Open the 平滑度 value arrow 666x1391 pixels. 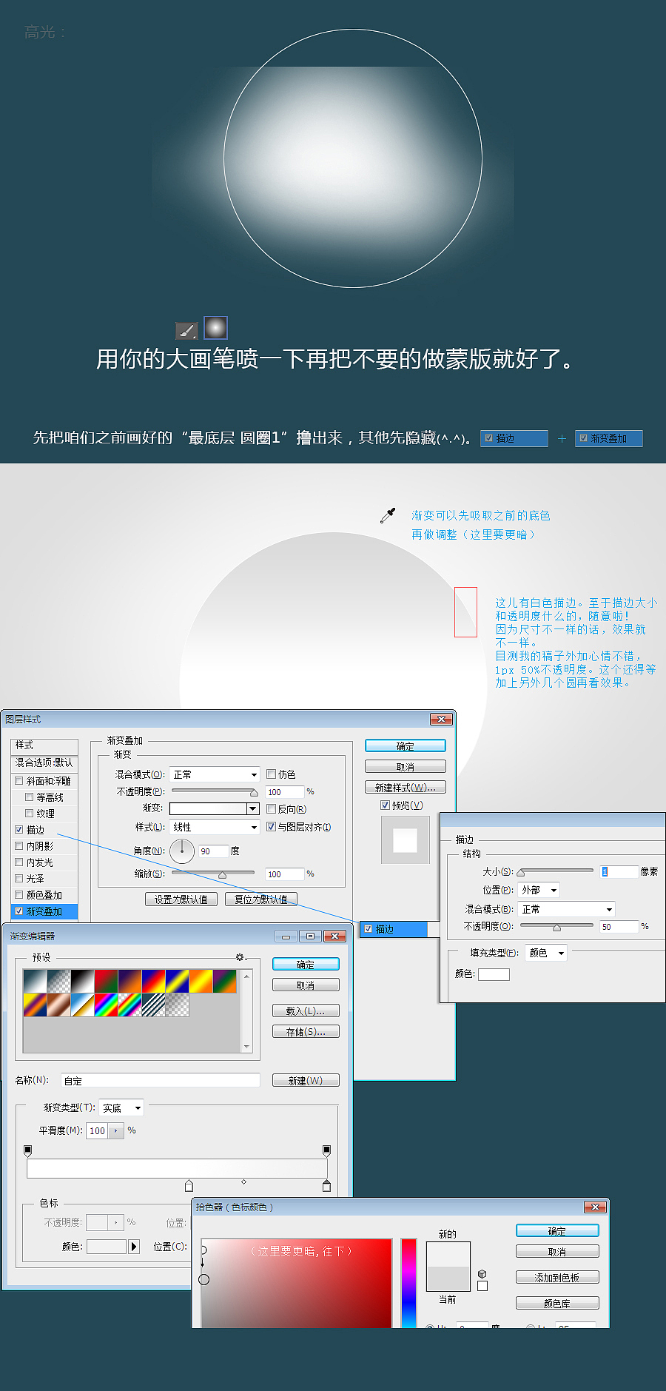click(x=116, y=1131)
